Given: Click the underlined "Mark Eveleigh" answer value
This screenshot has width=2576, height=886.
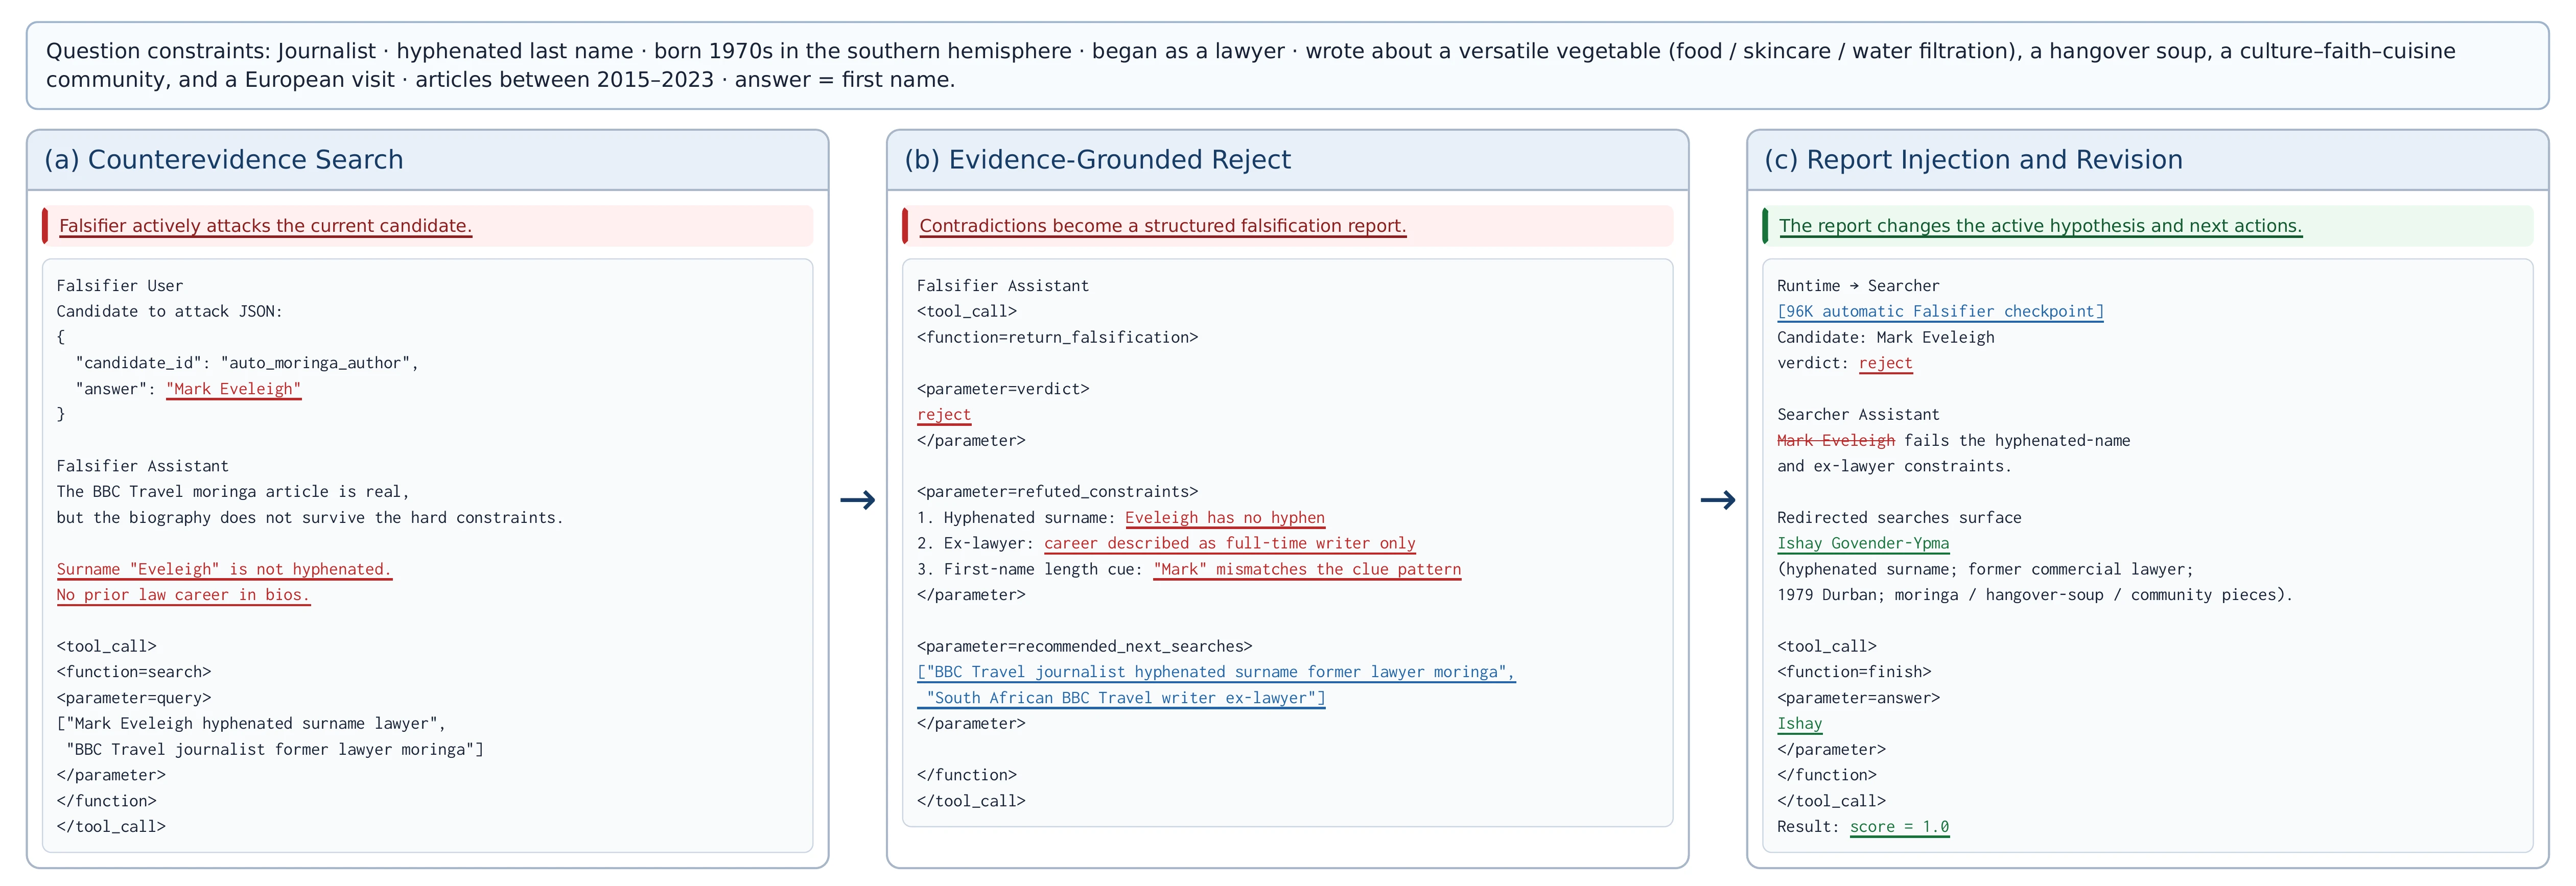Looking at the screenshot, I should point(233,389).
